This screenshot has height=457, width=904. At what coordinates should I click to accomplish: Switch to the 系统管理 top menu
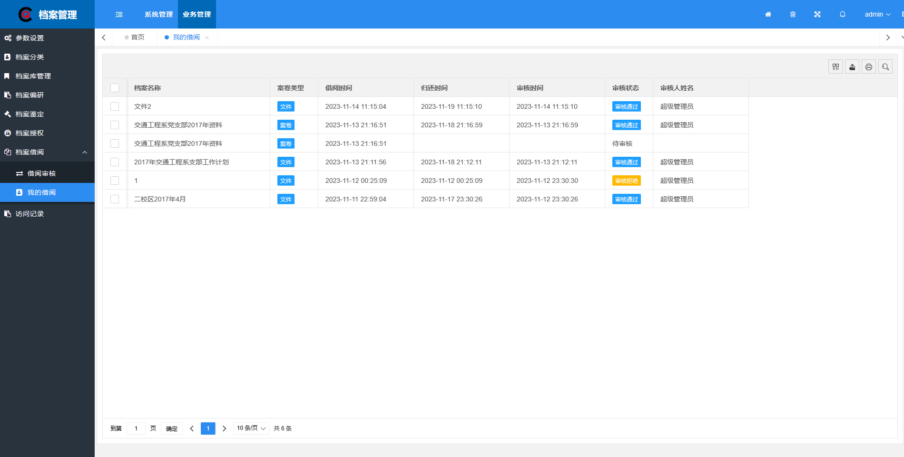158,14
